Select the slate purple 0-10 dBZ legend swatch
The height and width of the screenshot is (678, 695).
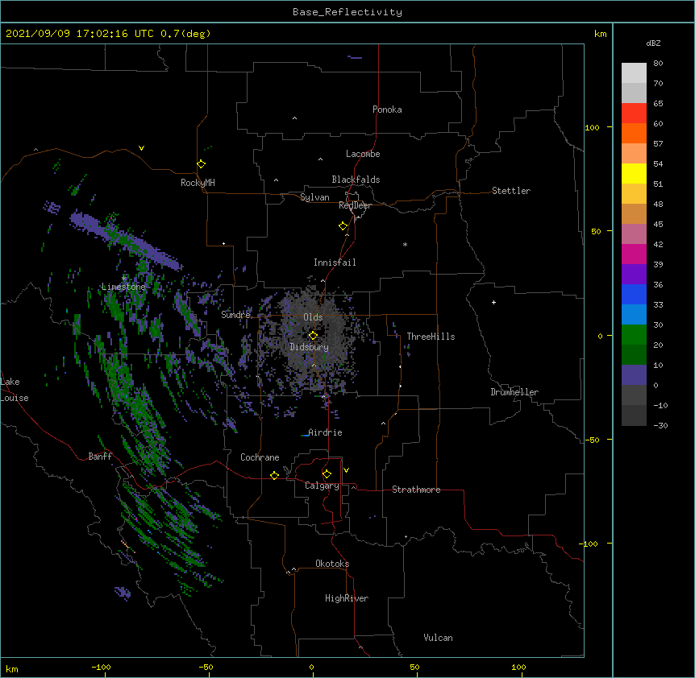(634, 375)
